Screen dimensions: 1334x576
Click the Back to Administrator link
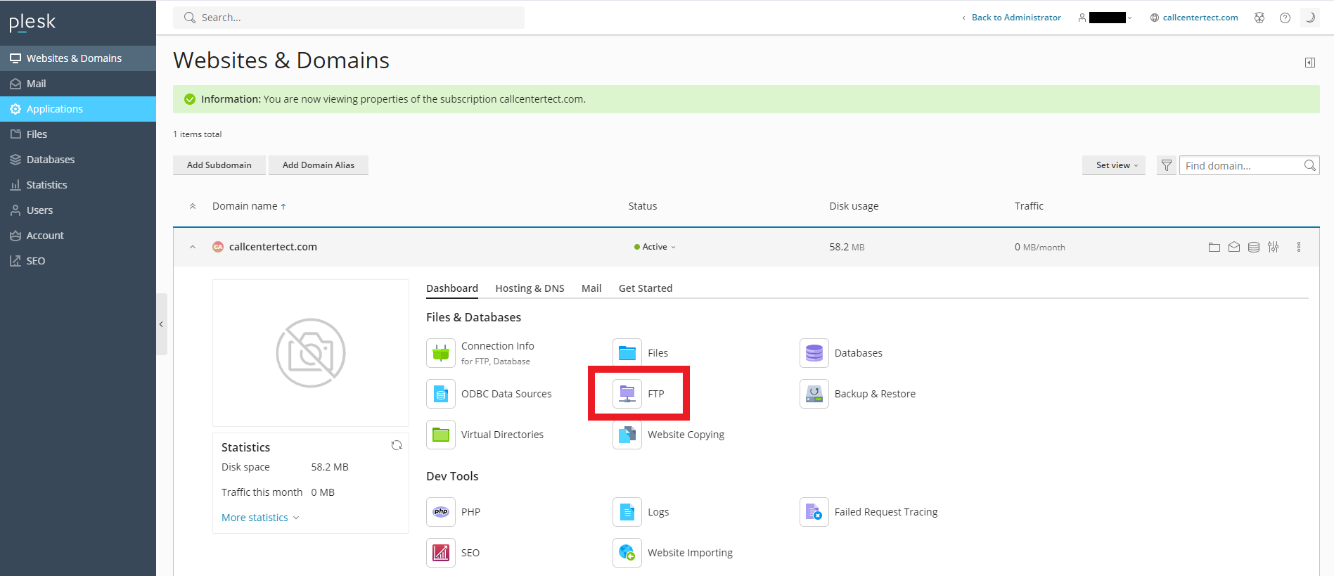click(x=1015, y=18)
